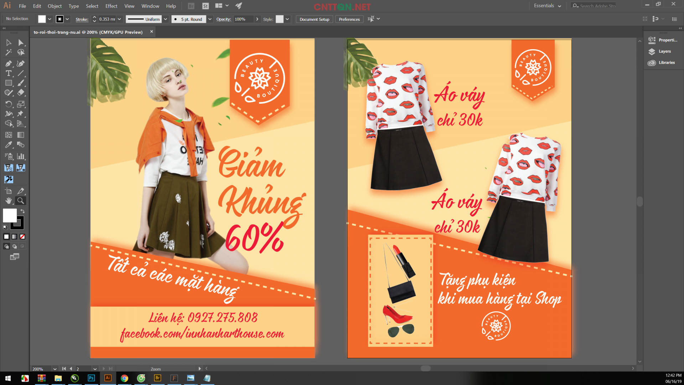Open the 5 pt. Round brush dropdown
Screen dimensions: 684x385
pos(210,19)
